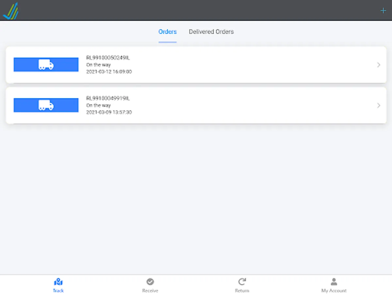This screenshot has height=294, width=392.
Task: Select tracking number RL99100049919IL text
Action: [x=108, y=98]
